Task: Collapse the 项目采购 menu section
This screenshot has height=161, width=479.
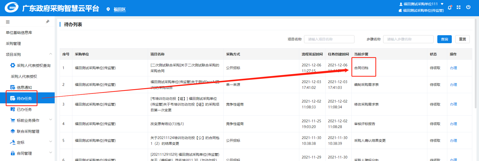Action: [51, 54]
